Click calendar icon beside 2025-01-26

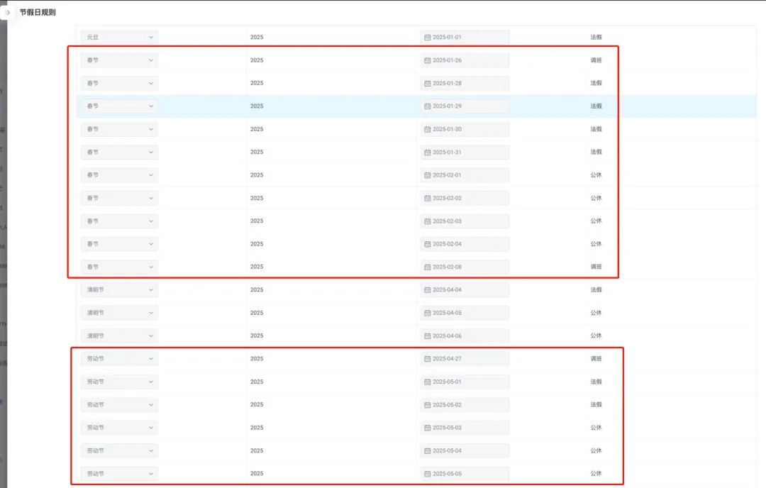click(x=427, y=60)
